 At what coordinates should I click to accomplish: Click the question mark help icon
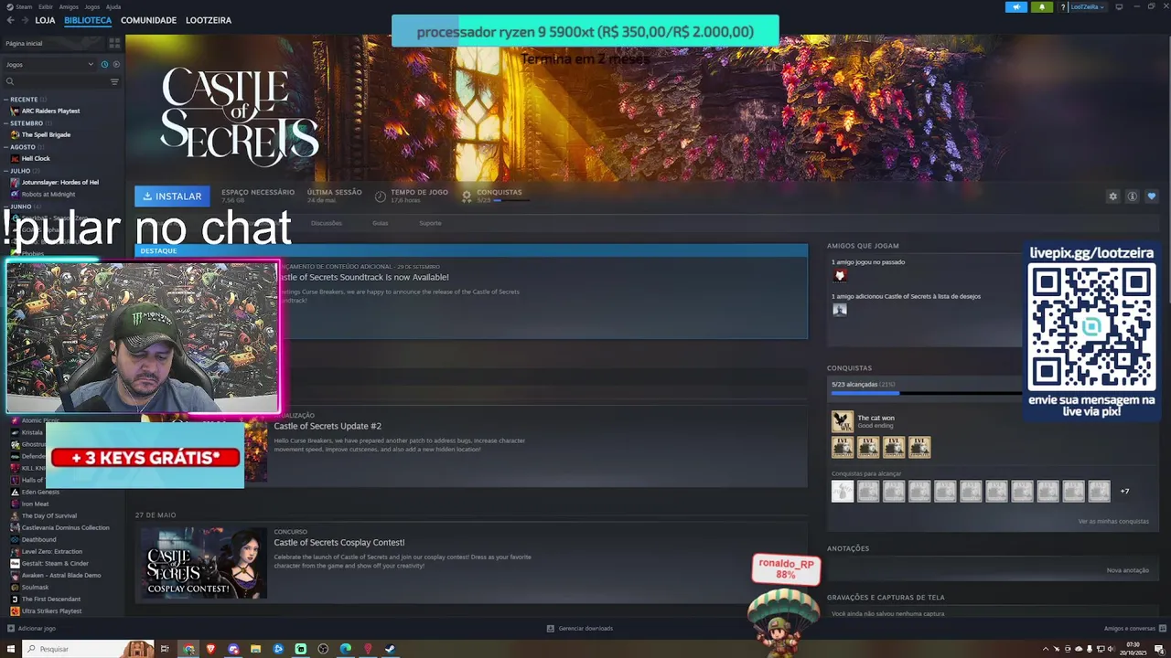1063,7
